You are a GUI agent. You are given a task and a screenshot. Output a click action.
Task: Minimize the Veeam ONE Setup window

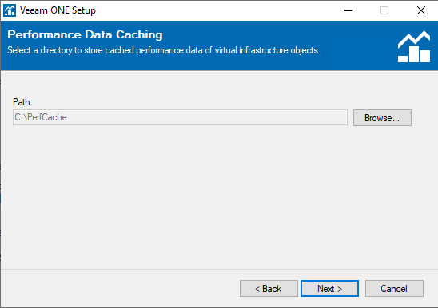pyautogui.click(x=348, y=10)
